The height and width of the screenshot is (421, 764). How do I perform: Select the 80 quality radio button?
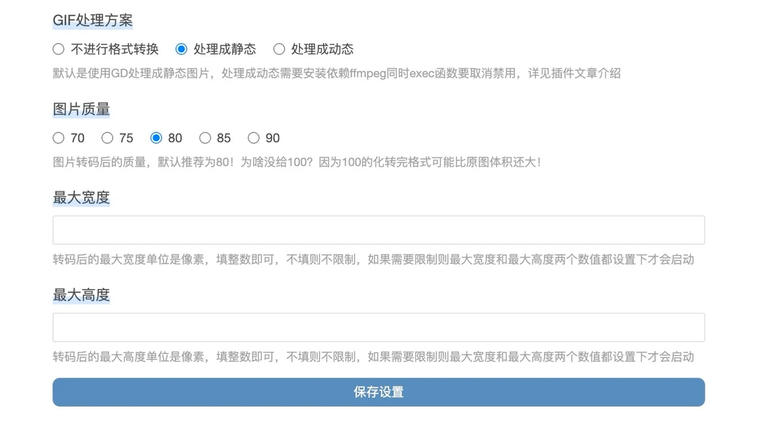[x=156, y=138]
